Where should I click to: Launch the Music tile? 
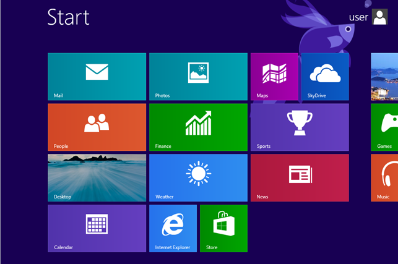click(384, 178)
